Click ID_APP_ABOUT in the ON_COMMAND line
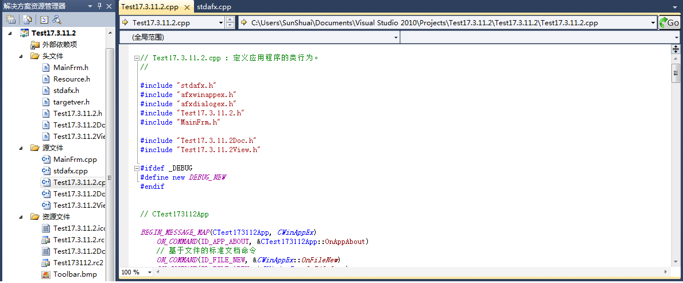Screen dimensions: 683x283 [x=226, y=241]
